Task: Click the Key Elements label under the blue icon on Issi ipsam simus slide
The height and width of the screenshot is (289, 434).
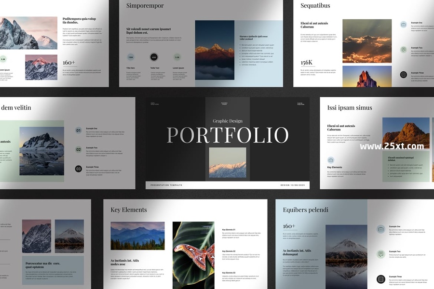Action: pos(334,167)
